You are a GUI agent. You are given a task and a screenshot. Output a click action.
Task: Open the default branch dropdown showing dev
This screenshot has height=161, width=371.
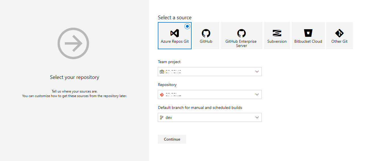[x=209, y=117]
